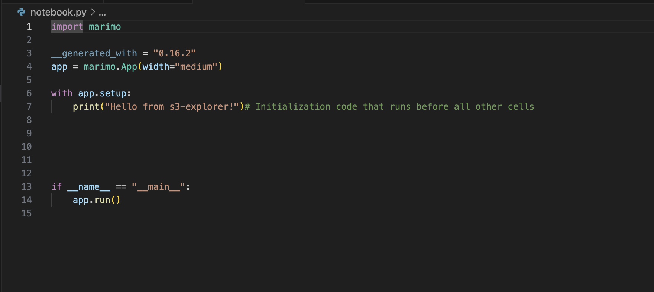The height and width of the screenshot is (292, 654).
Task: Click line number 13 in gutter
Action: pos(27,187)
